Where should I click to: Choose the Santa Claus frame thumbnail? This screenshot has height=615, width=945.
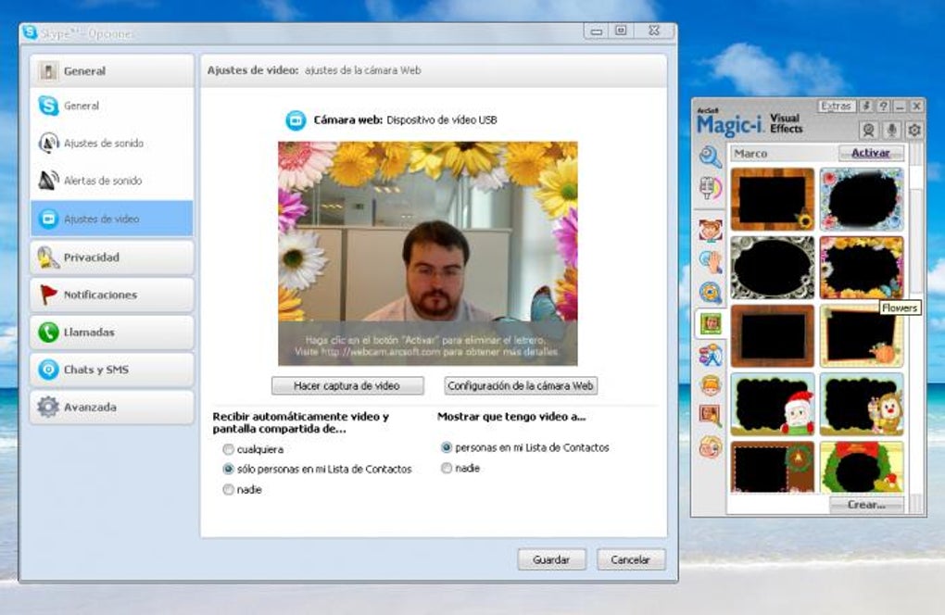click(773, 405)
